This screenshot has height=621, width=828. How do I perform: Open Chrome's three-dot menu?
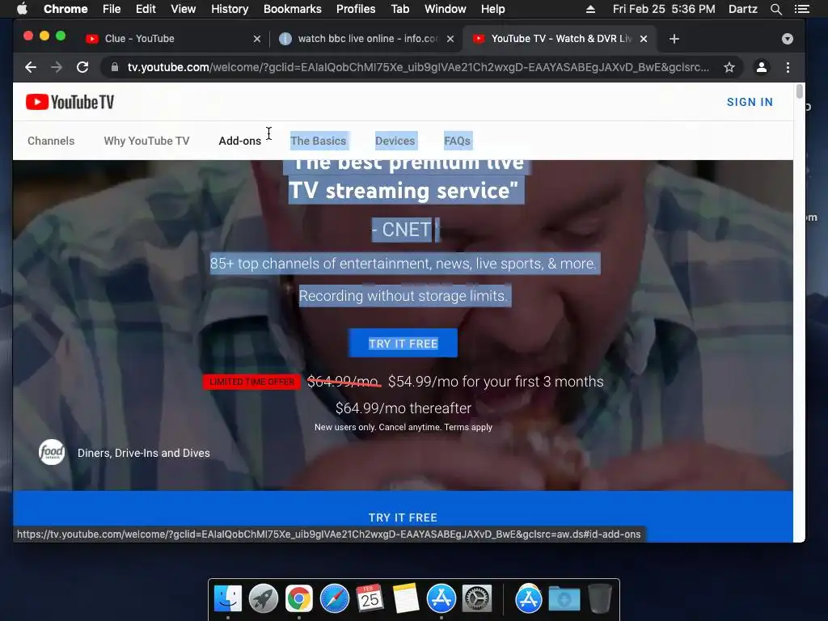(x=788, y=67)
